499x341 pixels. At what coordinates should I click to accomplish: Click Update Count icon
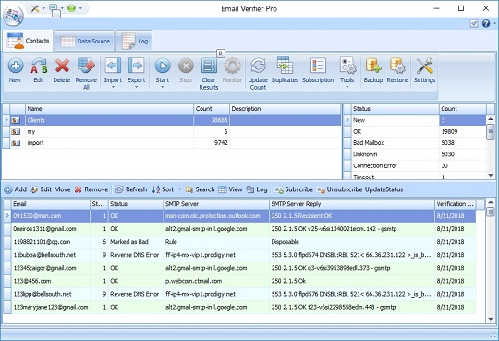258,66
